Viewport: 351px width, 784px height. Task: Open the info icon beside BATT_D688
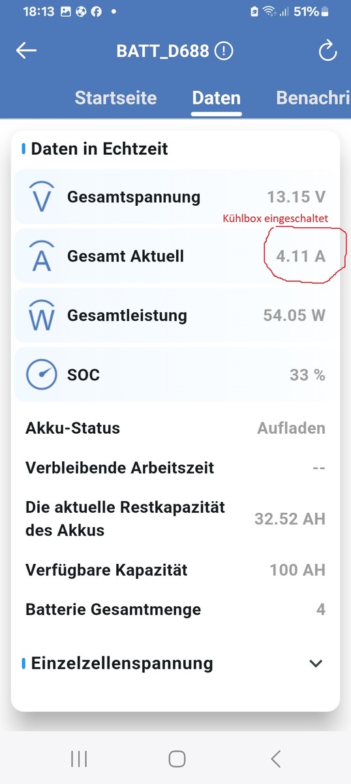[224, 51]
